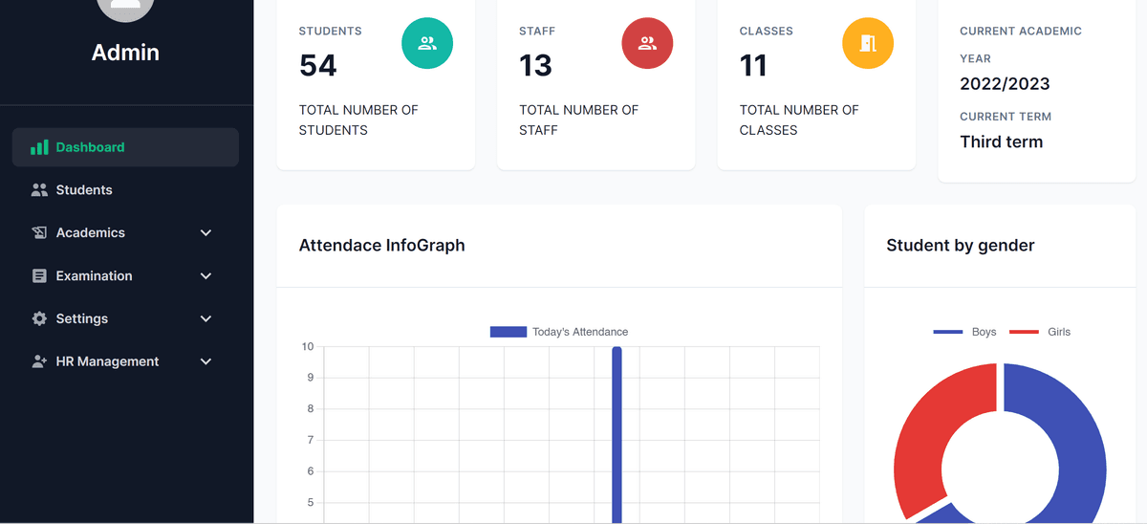Select the Dashboard menu item
Screen dimensions: 1147x524
(91, 147)
